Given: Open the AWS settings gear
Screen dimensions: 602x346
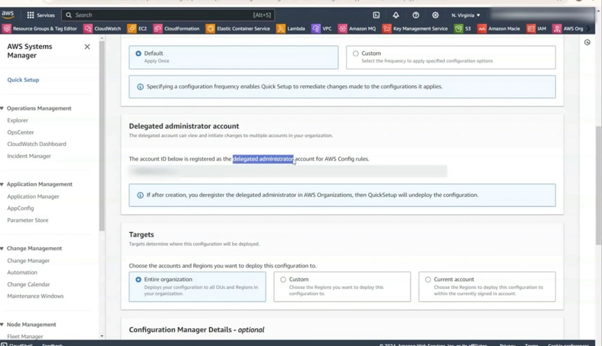Looking at the screenshot, I should 435,15.
